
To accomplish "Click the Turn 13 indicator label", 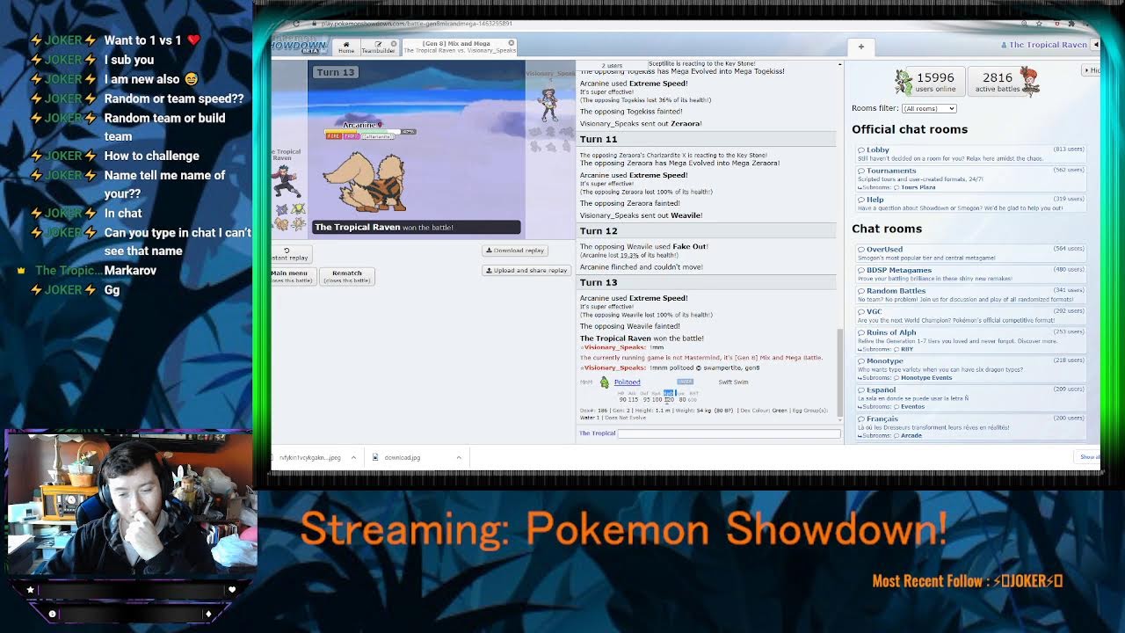I will point(335,72).
